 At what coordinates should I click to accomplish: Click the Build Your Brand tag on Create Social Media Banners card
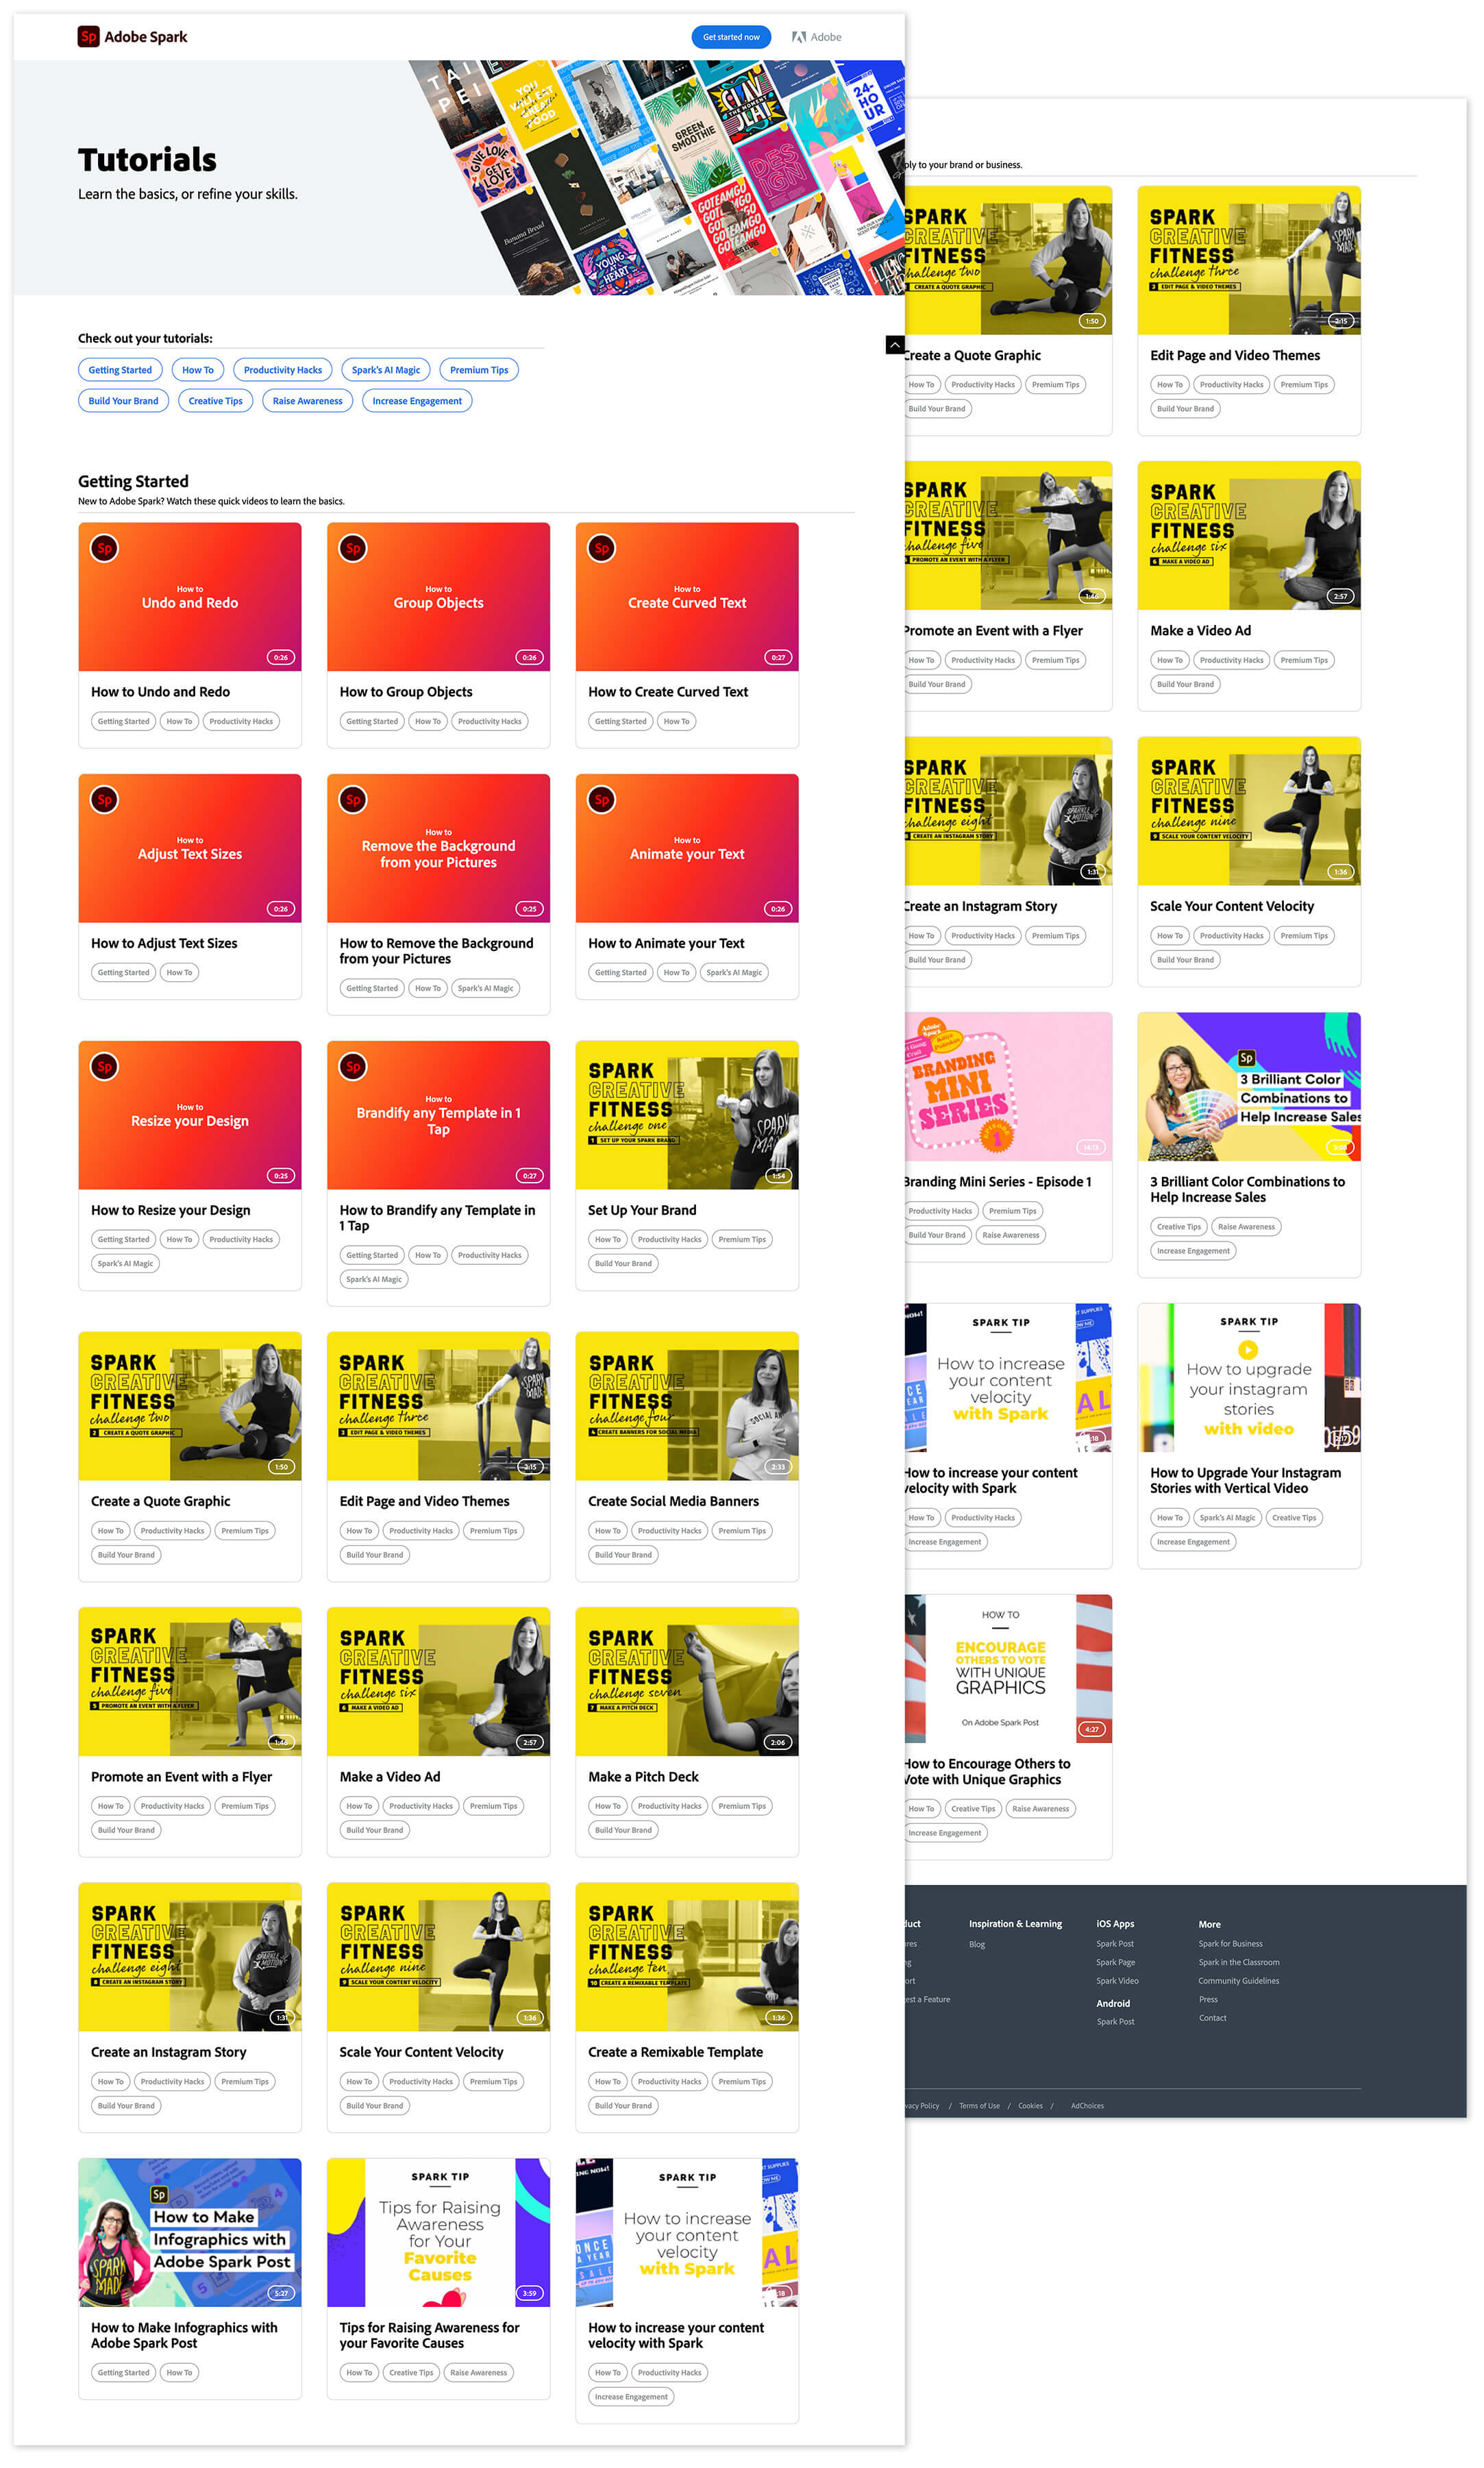click(x=623, y=1555)
